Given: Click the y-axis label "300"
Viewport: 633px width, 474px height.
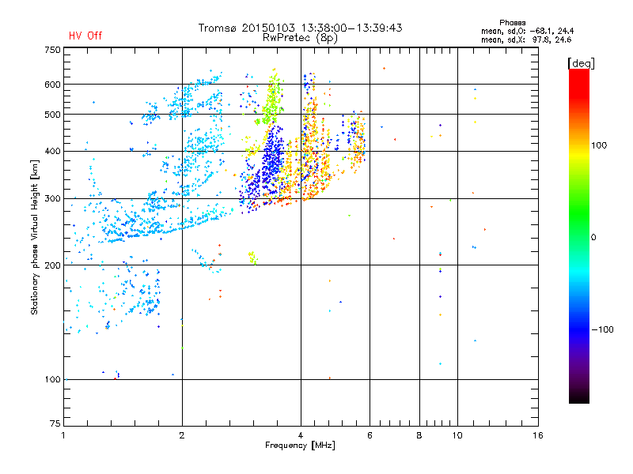Looking at the screenshot, I should coord(52,199).
